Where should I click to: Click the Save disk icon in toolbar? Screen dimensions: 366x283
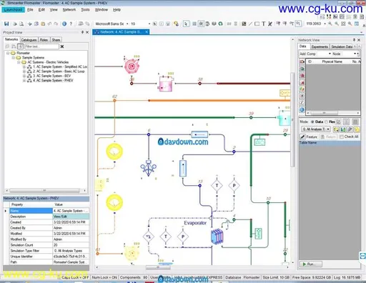click(6, 24)
